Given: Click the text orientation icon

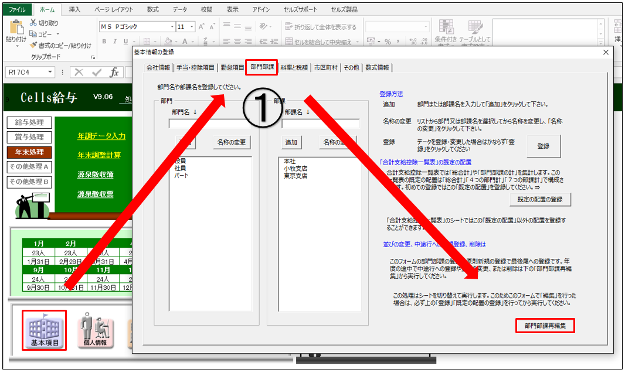Looking at the screenshot, I should click(263, 26).
